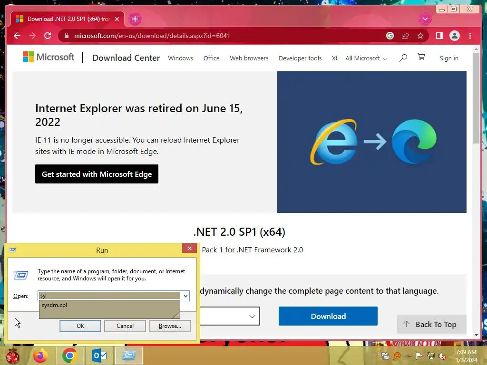Viewport: 487px width, 365px height.
Task: Reload the Microsoft download page
Action: coord(48,36)
